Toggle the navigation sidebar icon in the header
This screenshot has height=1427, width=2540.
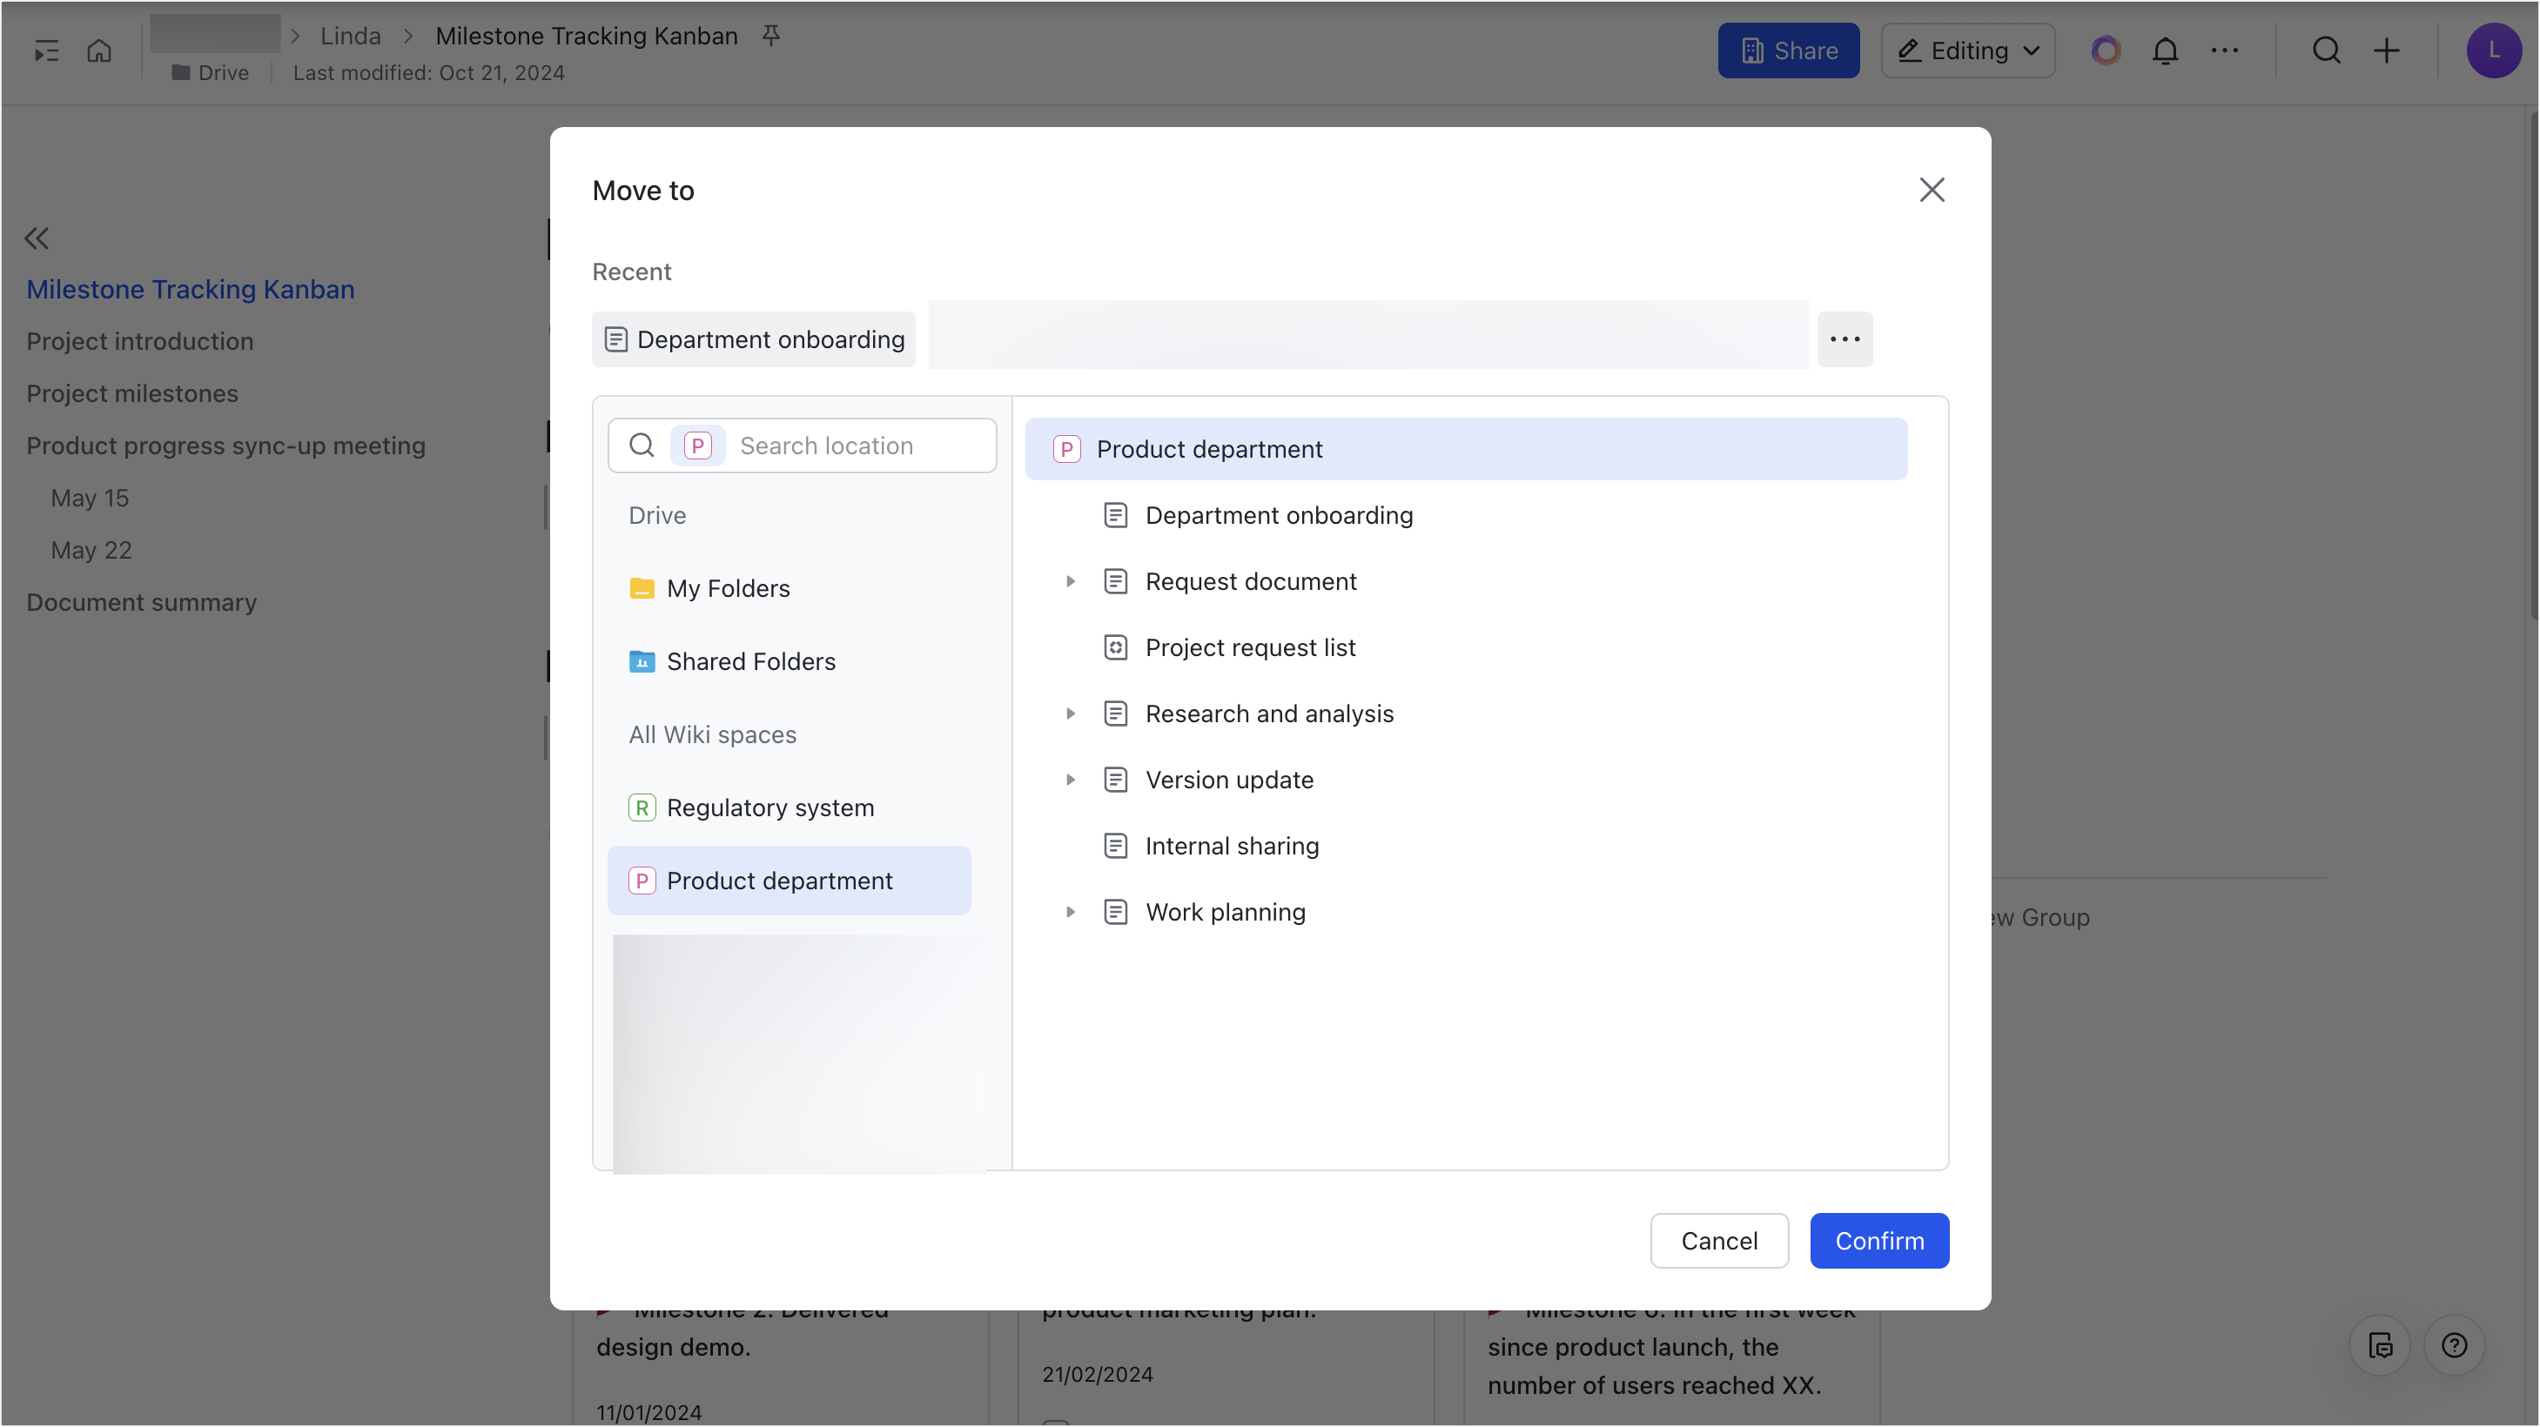point(46,51)
